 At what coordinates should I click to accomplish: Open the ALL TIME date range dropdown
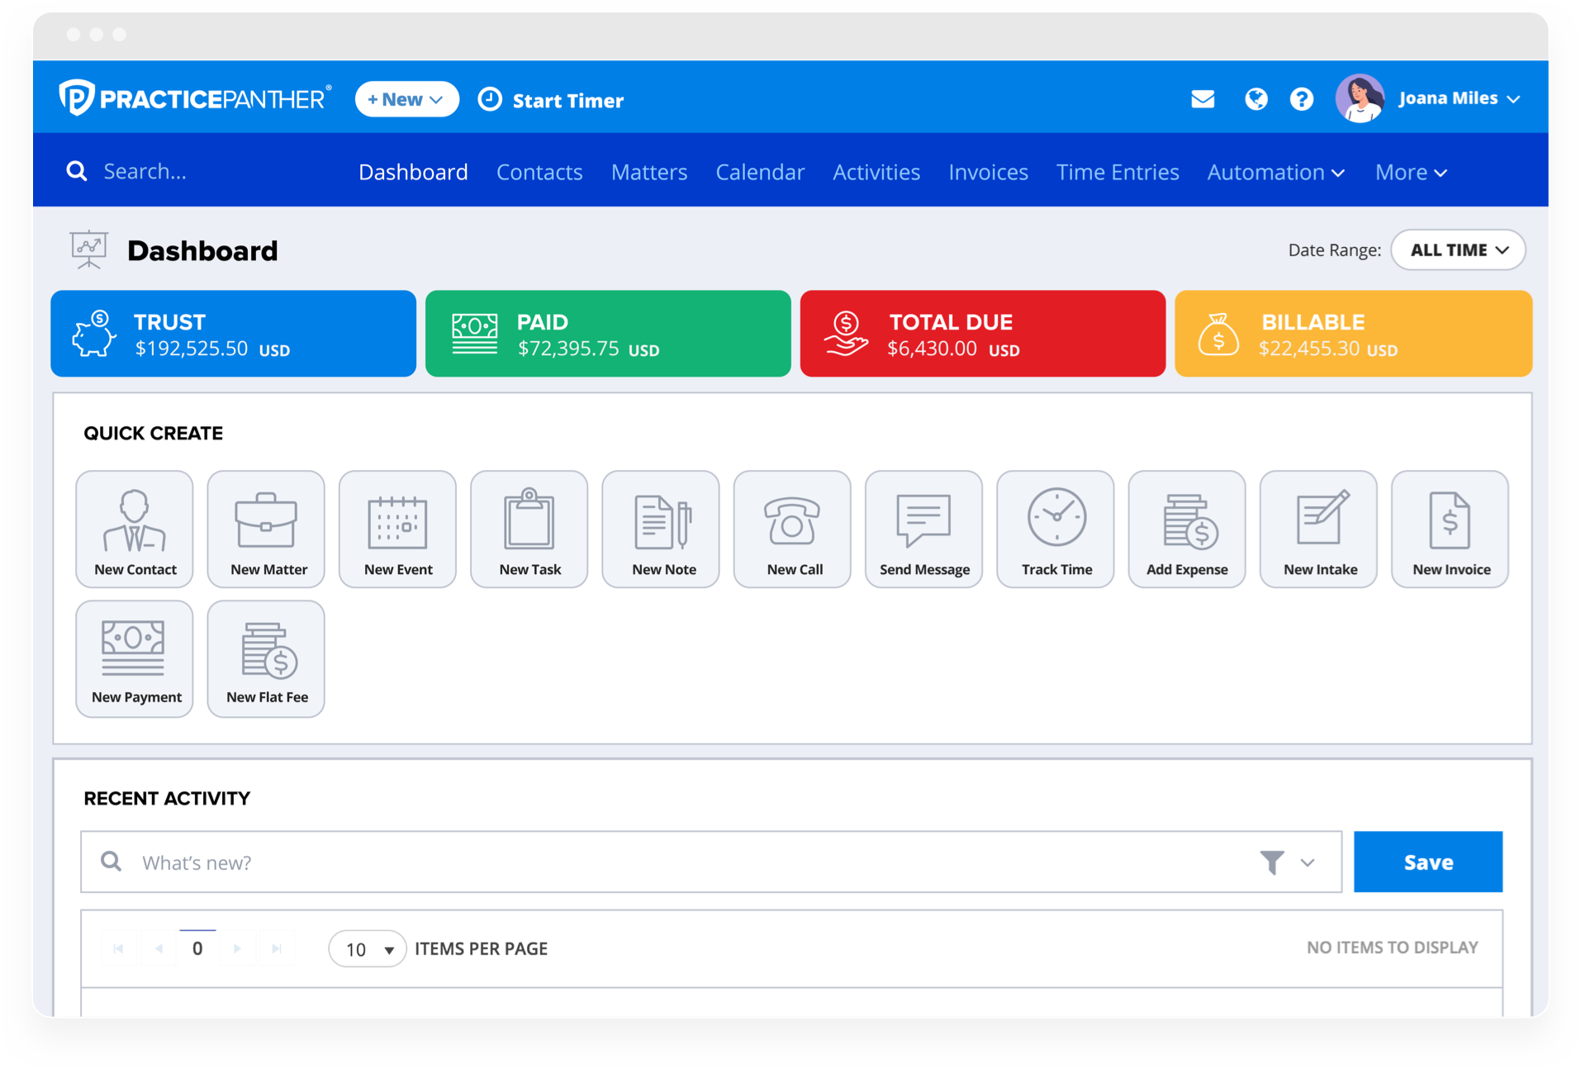coord(1458,249)
